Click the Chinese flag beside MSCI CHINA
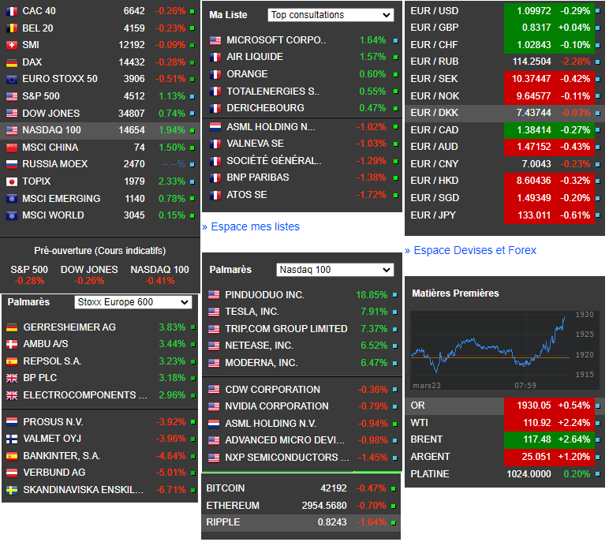This screenshot has width=609, height=542. point(12,148)
